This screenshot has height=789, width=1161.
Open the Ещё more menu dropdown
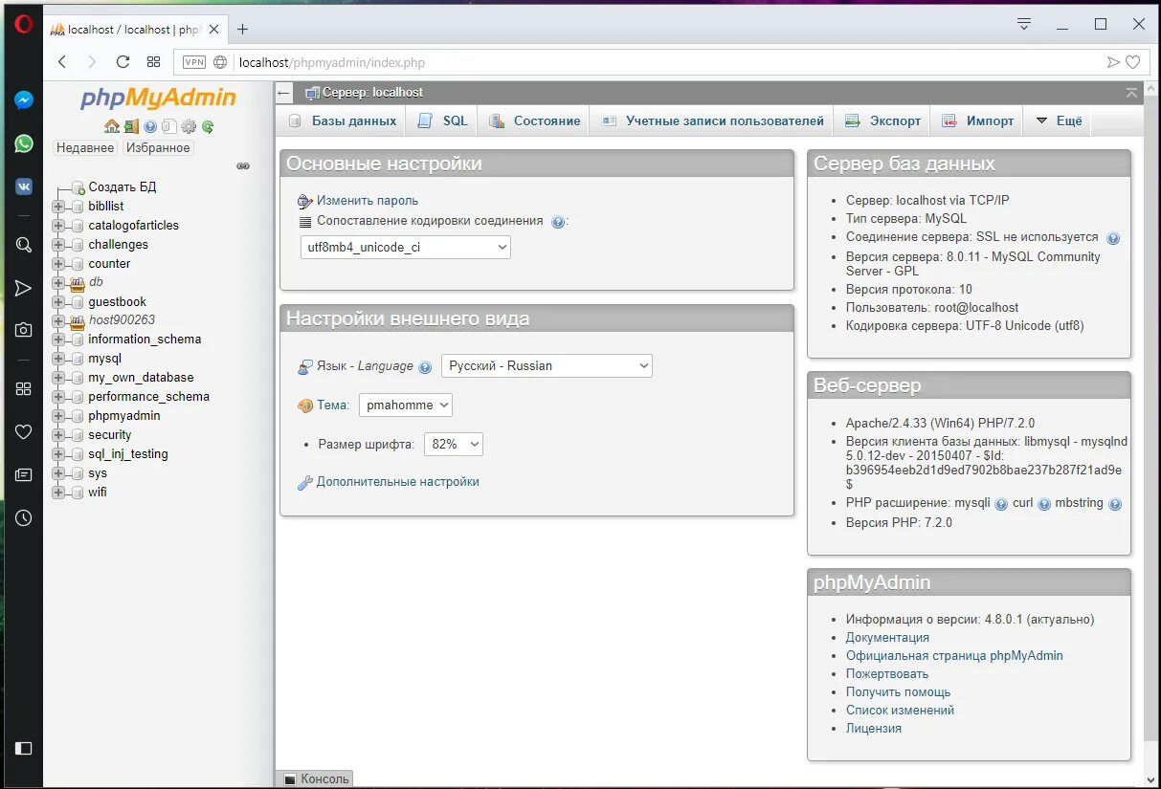point(1059,121)
